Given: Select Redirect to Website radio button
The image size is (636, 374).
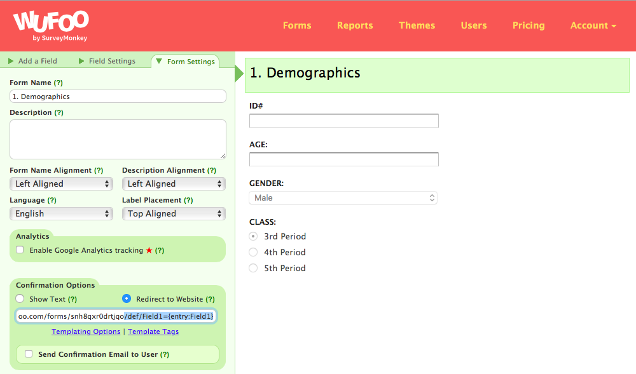Looking at the screenshot, I should pyautogui.click(x=127, y=298).
